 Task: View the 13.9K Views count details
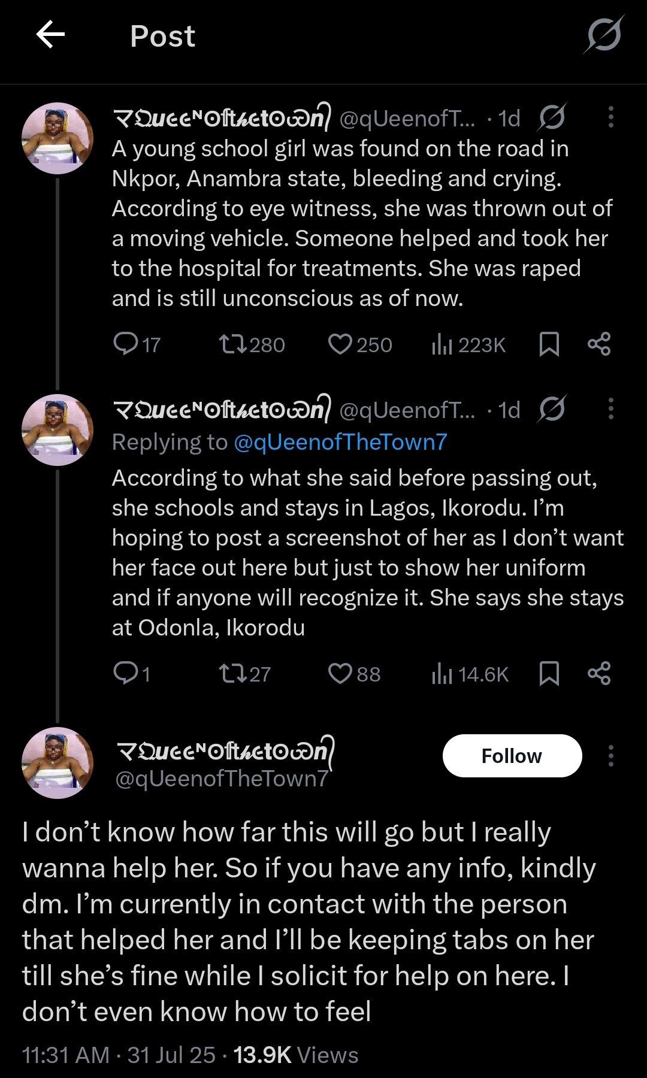(x=295, y=1055)
